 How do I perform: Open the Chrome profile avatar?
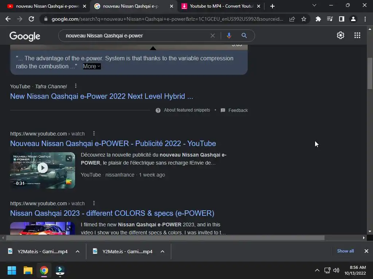click(x=353, y=19)
